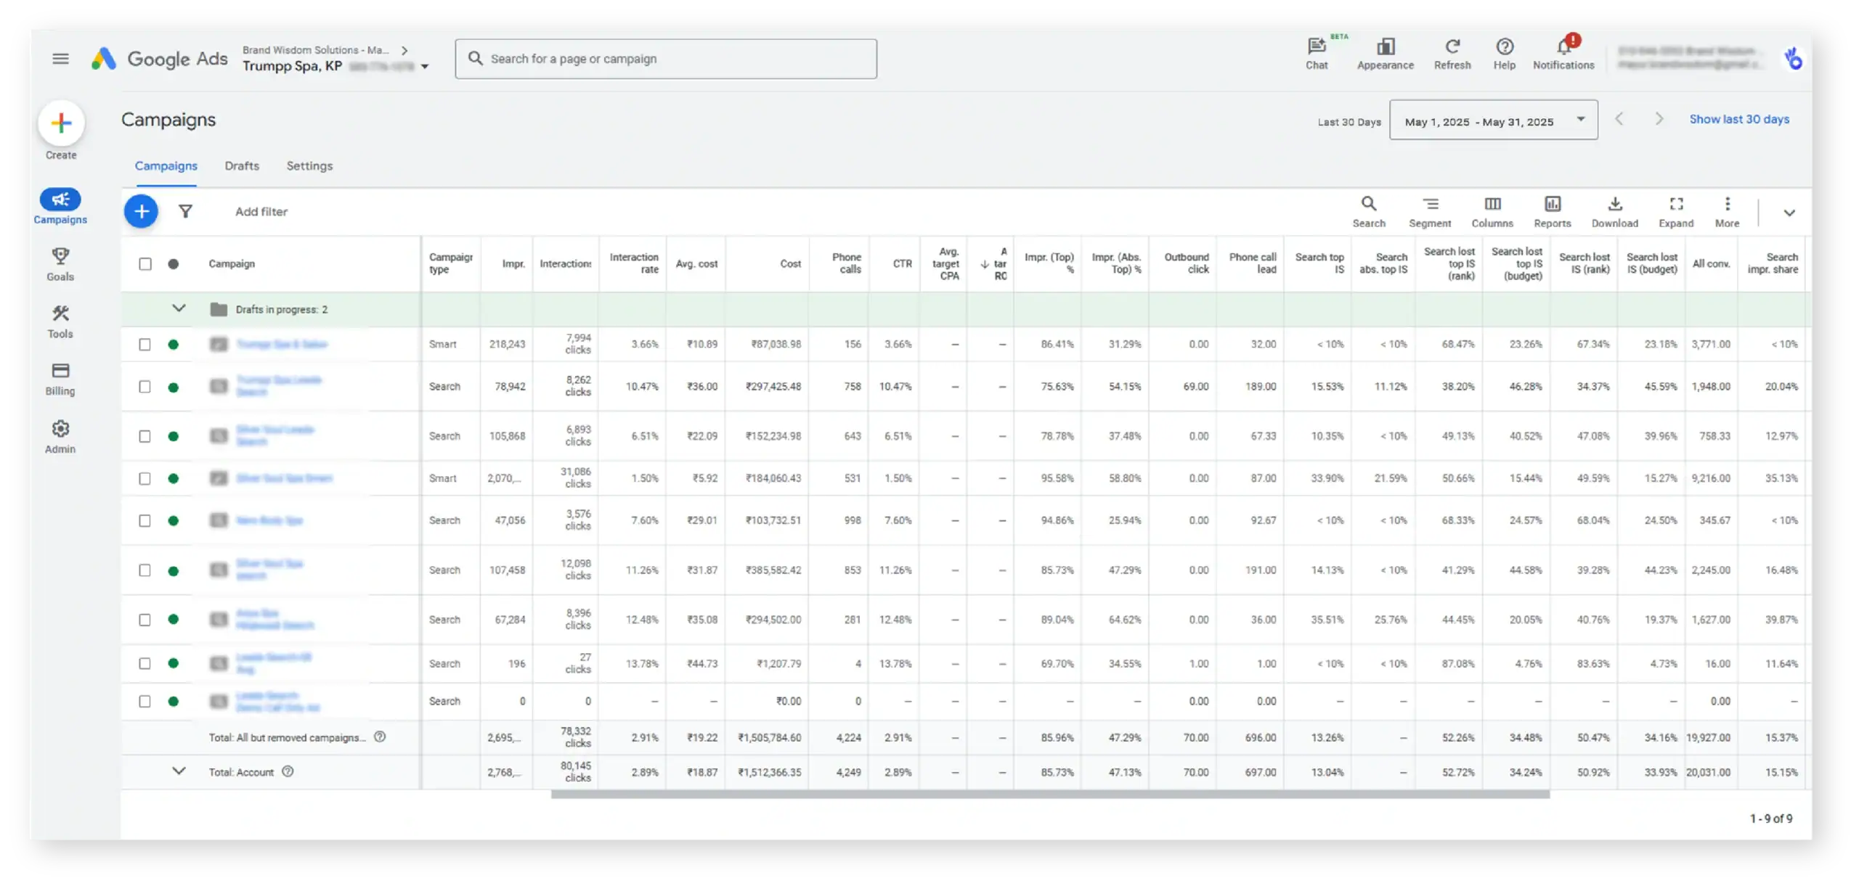This screenshot has height=886, width=1859.
Task: Click the horizontal table scrollbar
Action: tap(1050, 795)
